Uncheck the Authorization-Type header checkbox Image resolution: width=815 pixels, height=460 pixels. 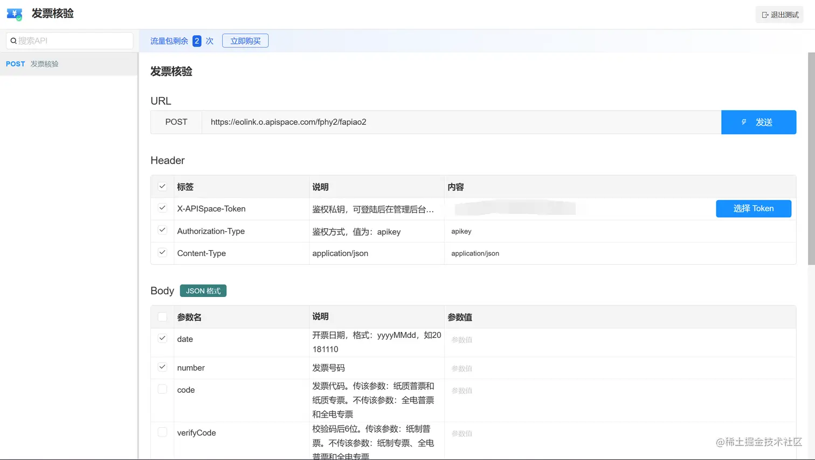point(162,230)
